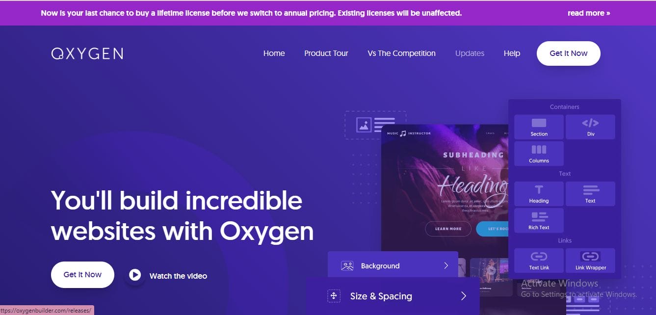656x315 pixels.
Task: Click the Heading T icon
Action: pyautogui.click(x=539, y=190)
